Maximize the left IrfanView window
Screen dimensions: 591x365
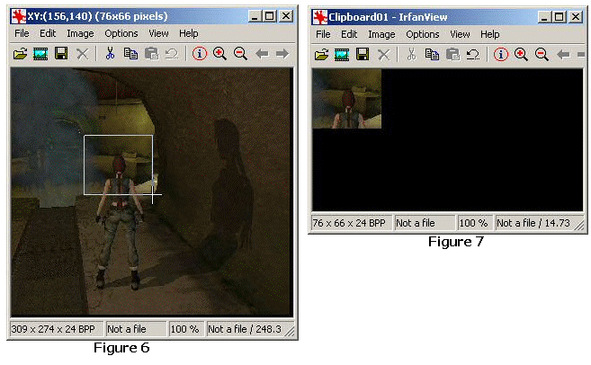[269, 16]
